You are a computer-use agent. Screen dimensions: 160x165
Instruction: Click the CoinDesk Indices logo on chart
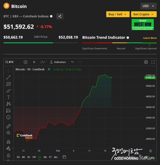25,136
